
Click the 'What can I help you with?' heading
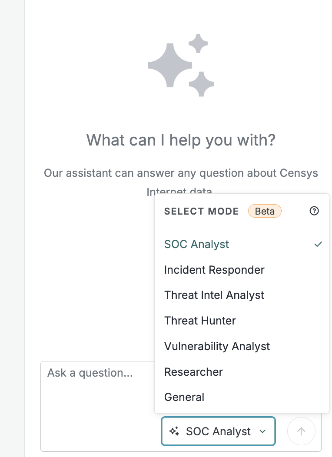pyautogui.click(x=181, y=140)
